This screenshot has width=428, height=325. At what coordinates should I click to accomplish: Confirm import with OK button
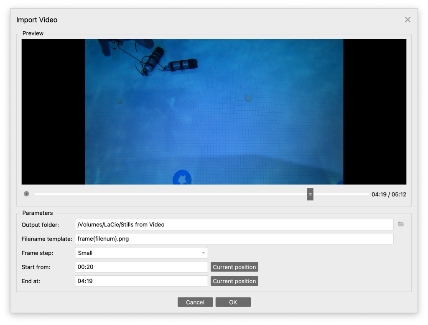(x=233, y=302)
